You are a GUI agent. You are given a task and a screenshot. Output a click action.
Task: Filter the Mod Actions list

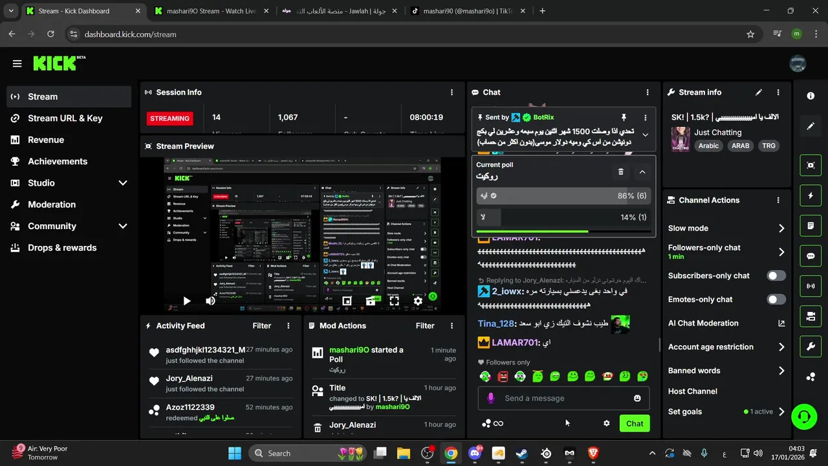click(425, 326)
